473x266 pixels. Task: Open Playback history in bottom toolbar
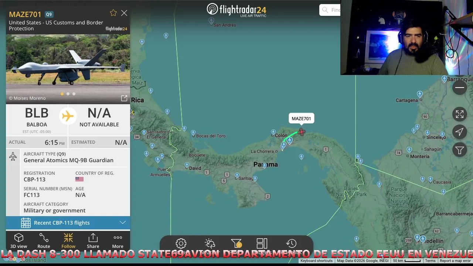(291, 243)
